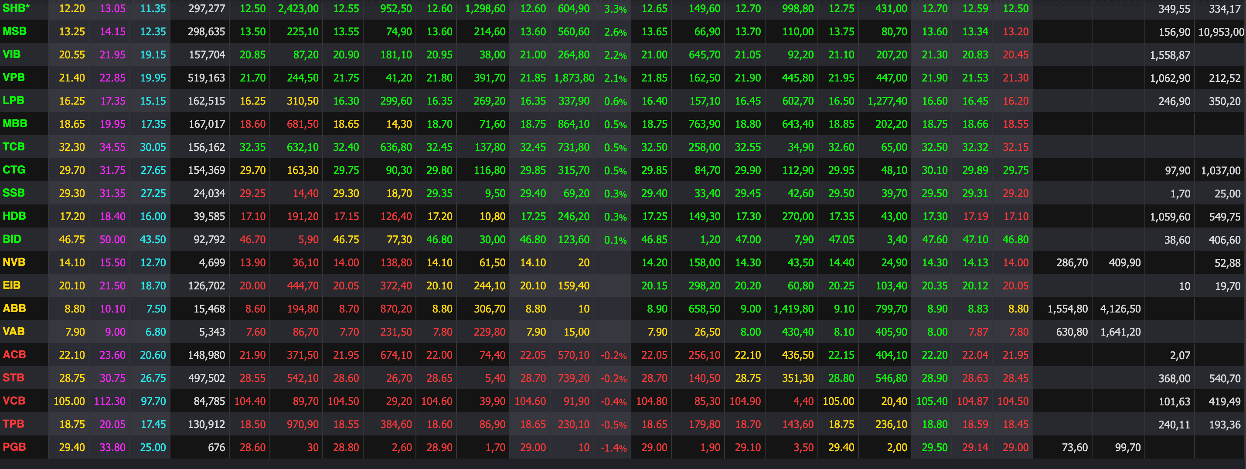The height and width of the screenshot is (469, 1246).
Task: Select TCB total volume 156,162
Action: pos(207,147)
